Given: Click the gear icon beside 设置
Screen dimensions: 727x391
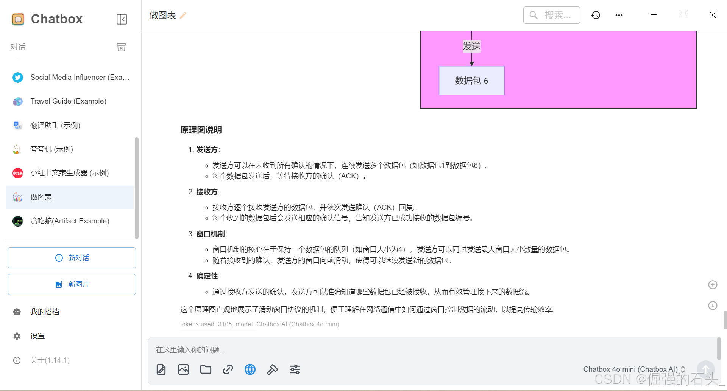Looking at the screenshot, I should point(17,336).
